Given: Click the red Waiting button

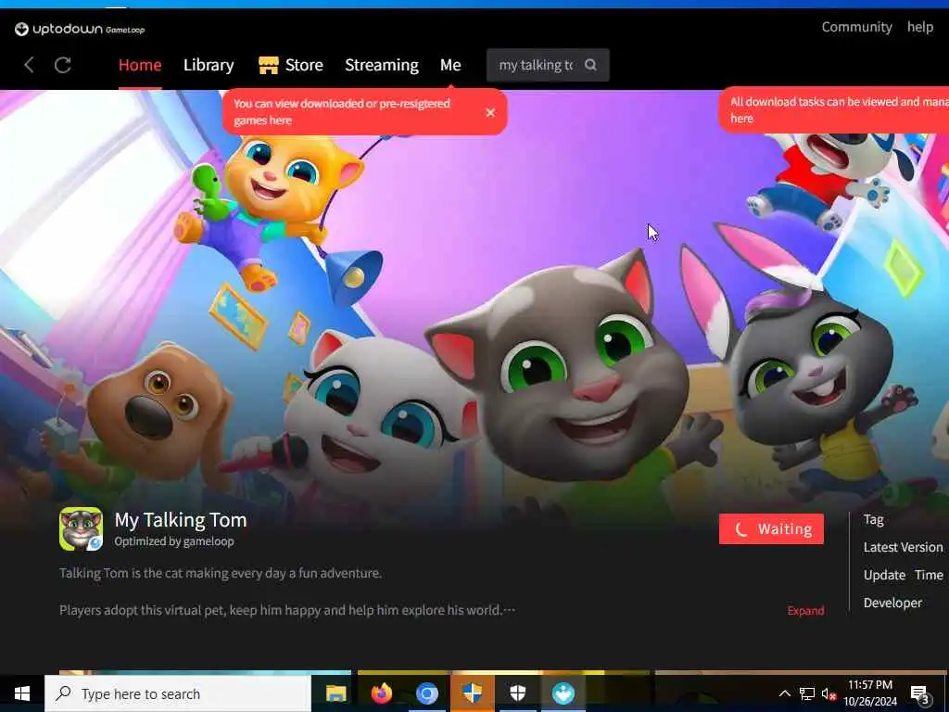Looking at the screenshot, I should pos(771,529).
